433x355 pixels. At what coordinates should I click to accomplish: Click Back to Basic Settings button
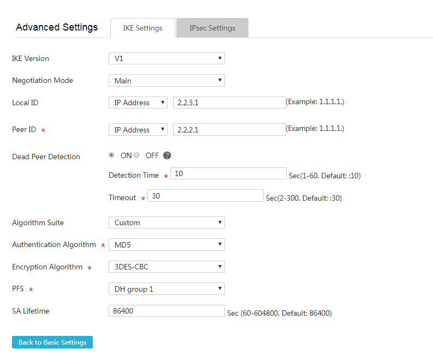point(52,342)
